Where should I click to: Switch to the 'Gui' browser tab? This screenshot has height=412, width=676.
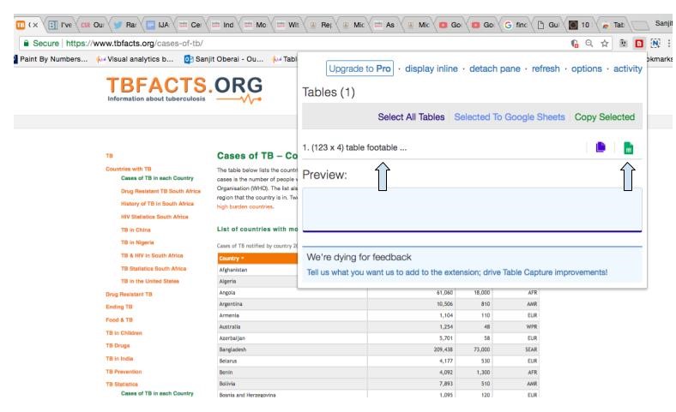click(548, 25)
